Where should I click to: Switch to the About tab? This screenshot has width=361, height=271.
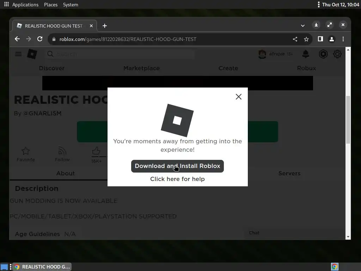(x=65, y=173)
